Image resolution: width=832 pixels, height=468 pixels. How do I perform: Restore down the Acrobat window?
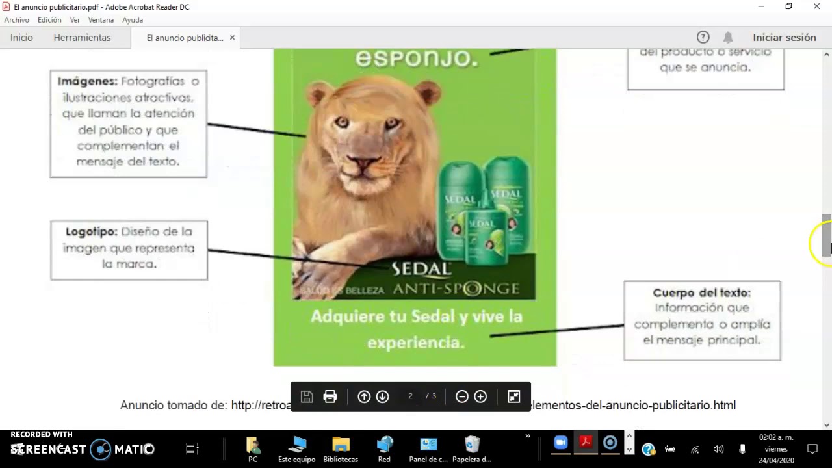[x=788, y=6]
